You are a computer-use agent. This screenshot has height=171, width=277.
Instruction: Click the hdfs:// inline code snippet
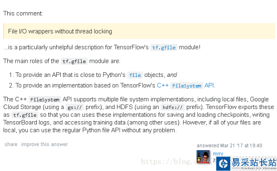click(x=172, y=107)
